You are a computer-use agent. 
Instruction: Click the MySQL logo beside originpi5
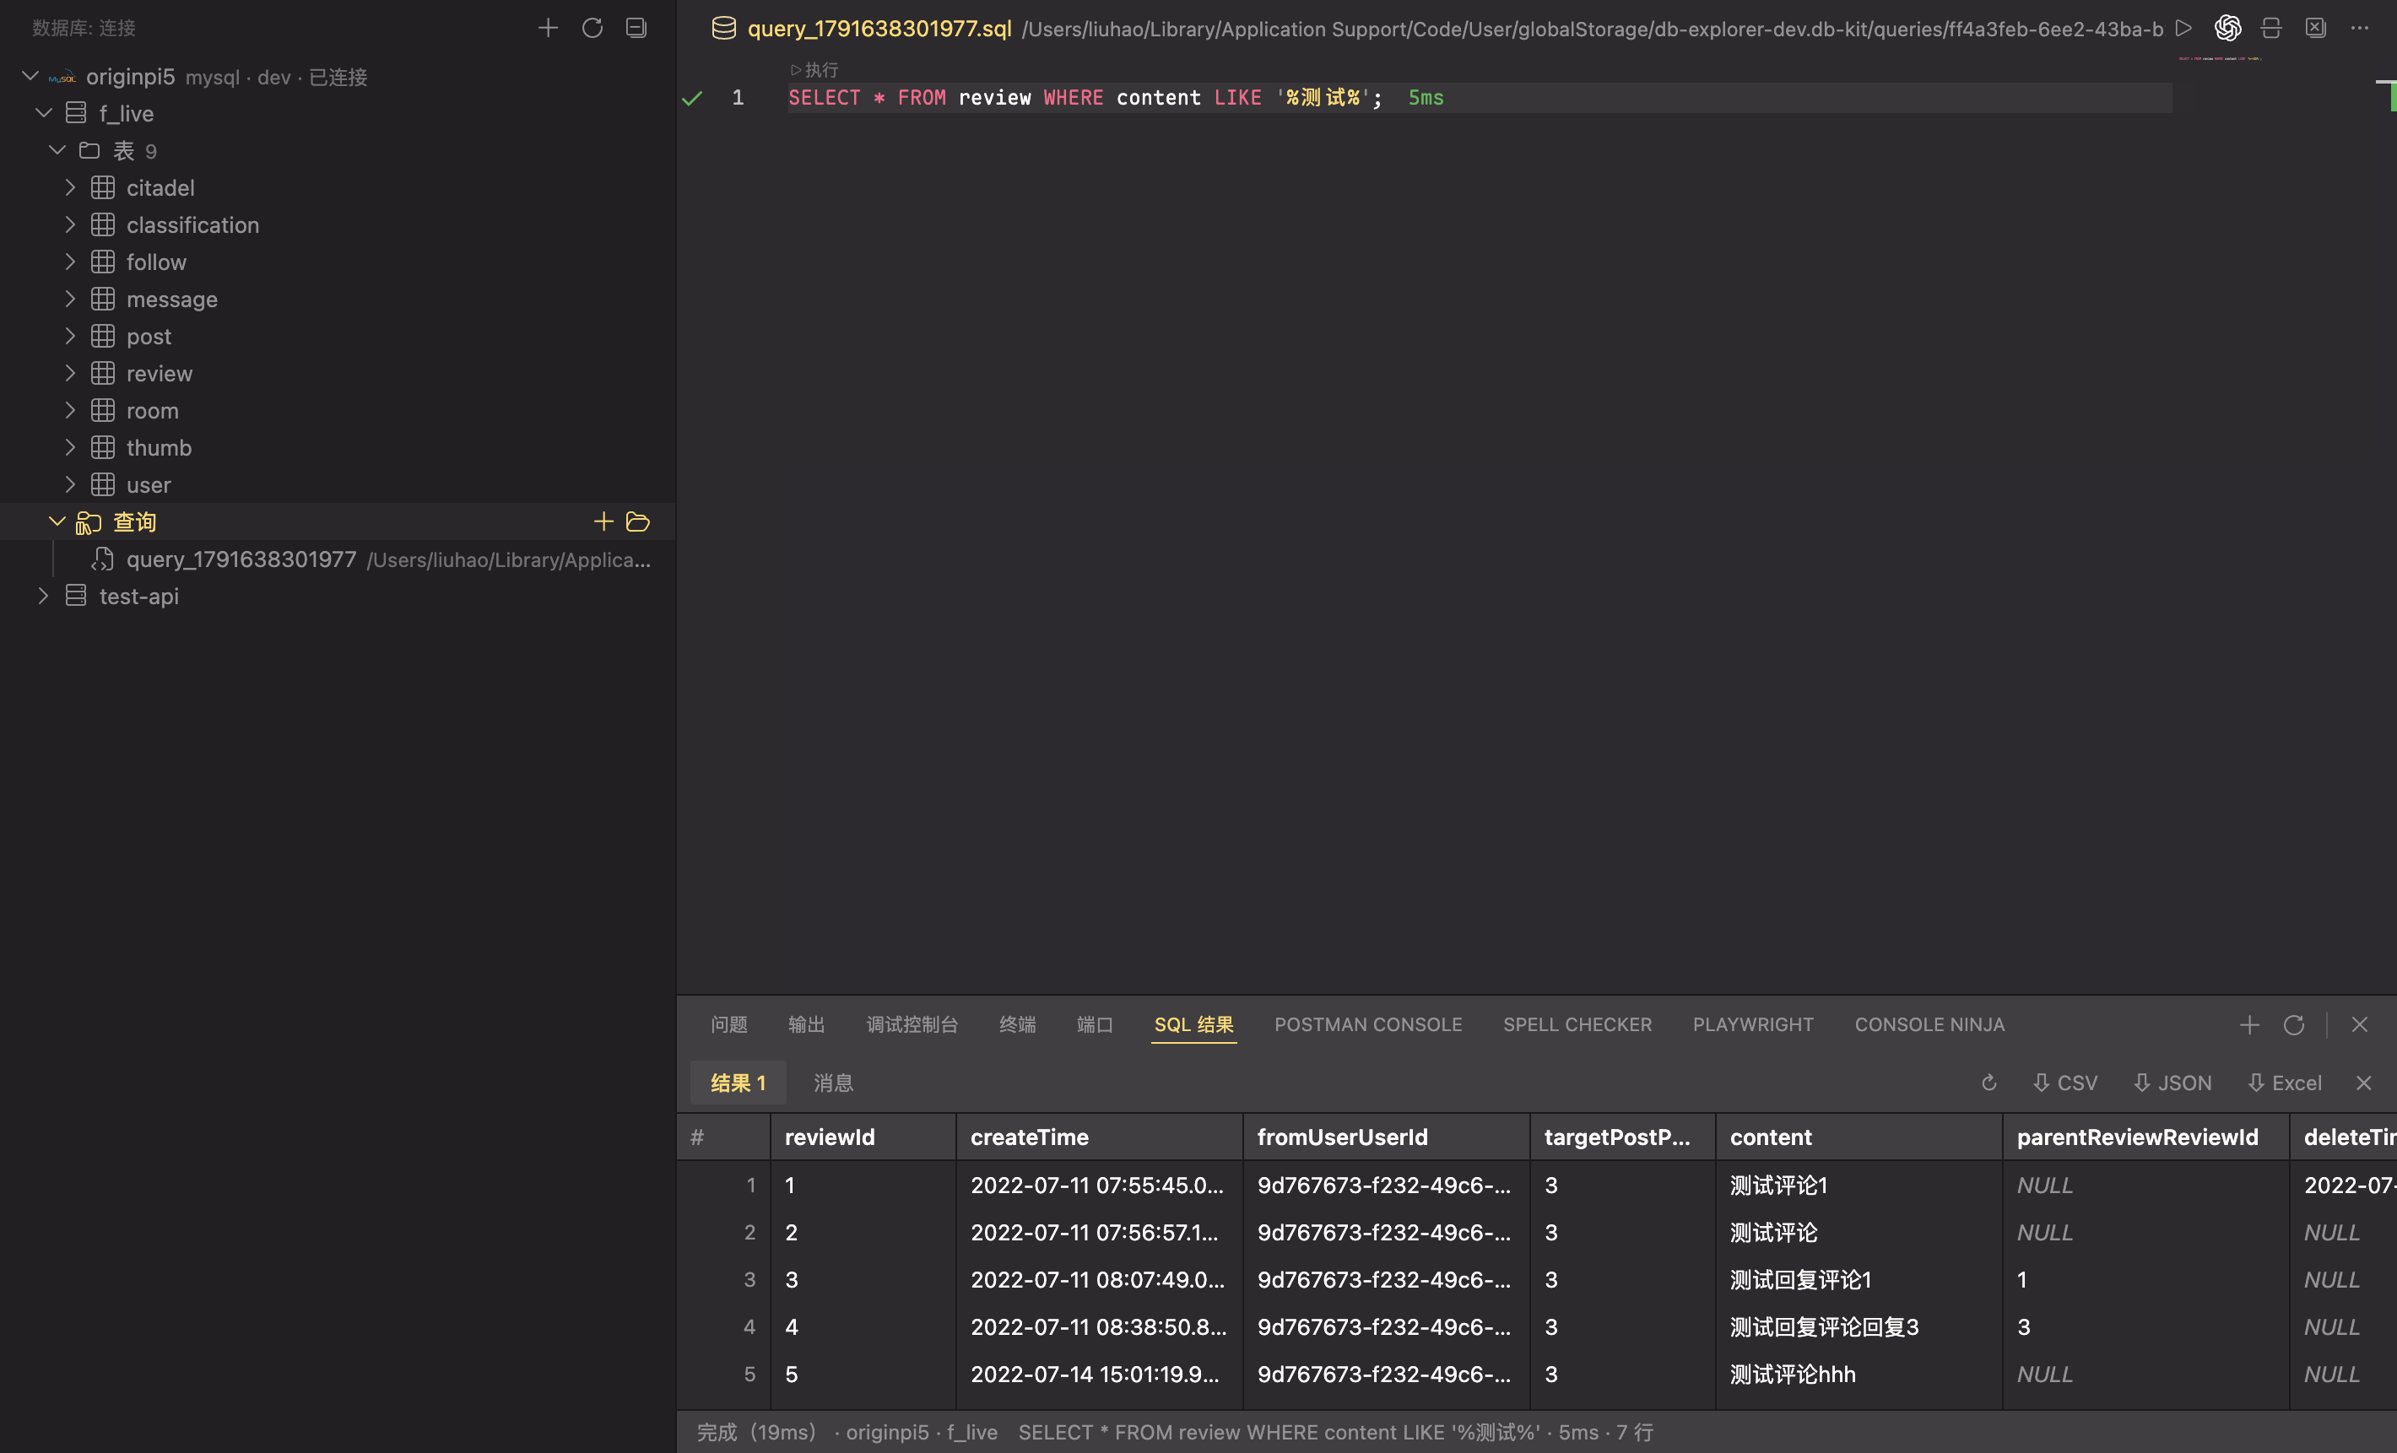click(62, 77)
